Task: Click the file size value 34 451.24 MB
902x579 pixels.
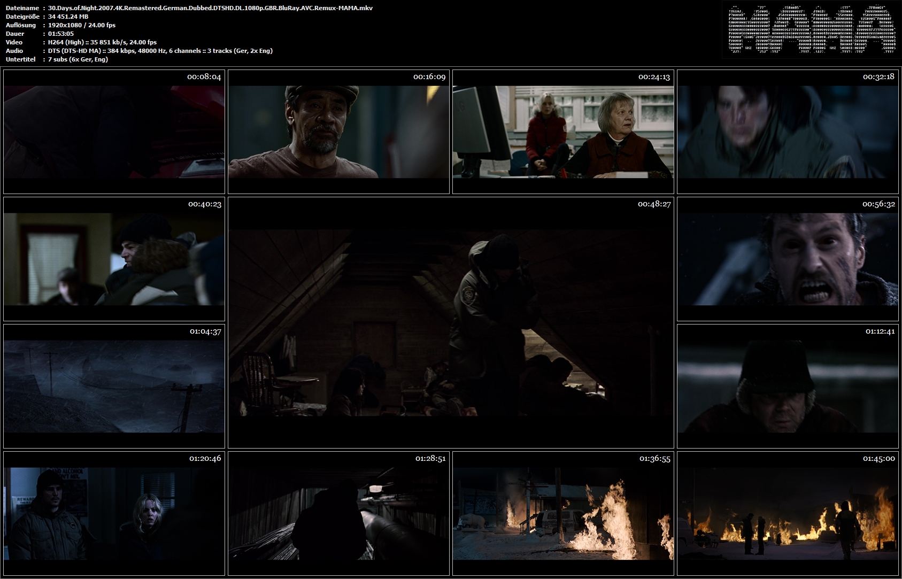Action: pos(68,17)
